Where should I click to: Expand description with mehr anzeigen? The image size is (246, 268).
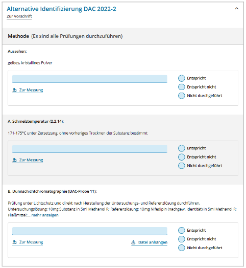pyautogui.click(x=45, y=215)
